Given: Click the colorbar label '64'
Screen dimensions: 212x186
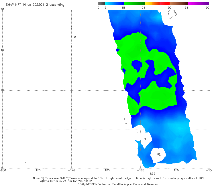Looking at the screenshot, I should tap(187, 8).
